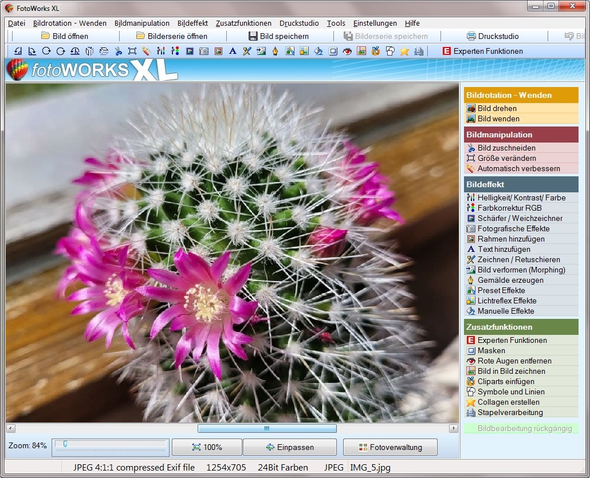Select Farbkorrektur RGB in the side panel
The height and width of the screenshot is (478, 590).
(x=521, y=208)
